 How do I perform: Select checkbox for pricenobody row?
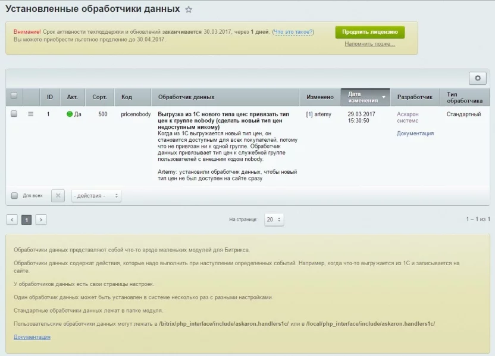click(x=14, y=114)
